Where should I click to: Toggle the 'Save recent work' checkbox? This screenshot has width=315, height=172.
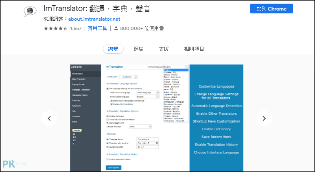click(x=107, y=123)
